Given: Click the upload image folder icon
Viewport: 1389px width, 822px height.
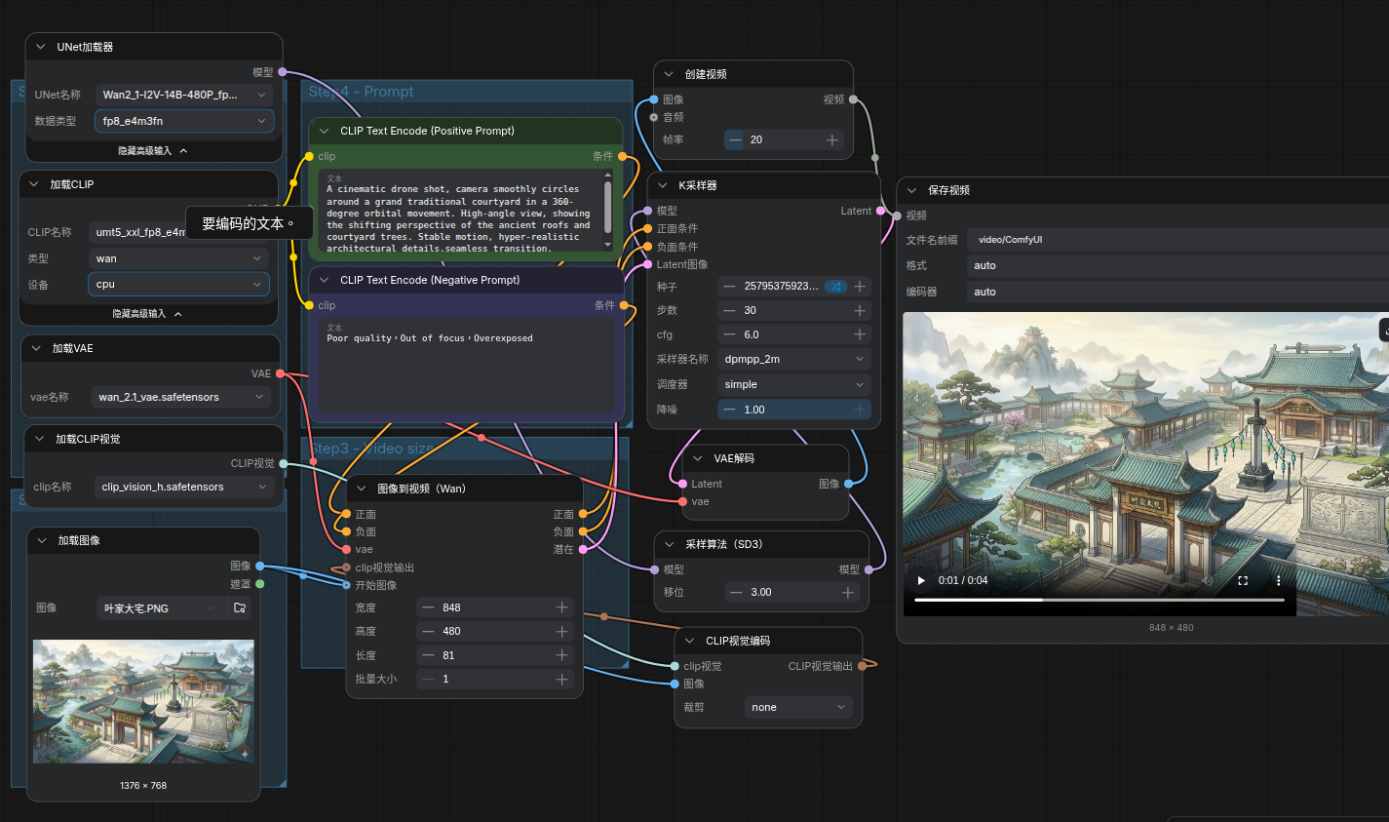Looking at the screenshot, I should [x=240, y=607].
